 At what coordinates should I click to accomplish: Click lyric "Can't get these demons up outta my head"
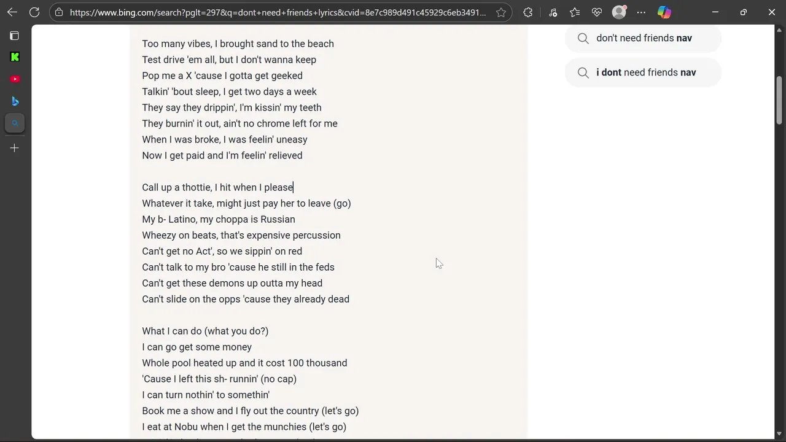click(x=232, y=283)
